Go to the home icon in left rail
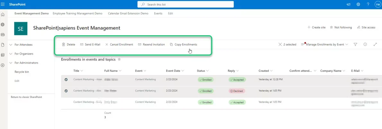382x129 pixels. tap(3, 15)
